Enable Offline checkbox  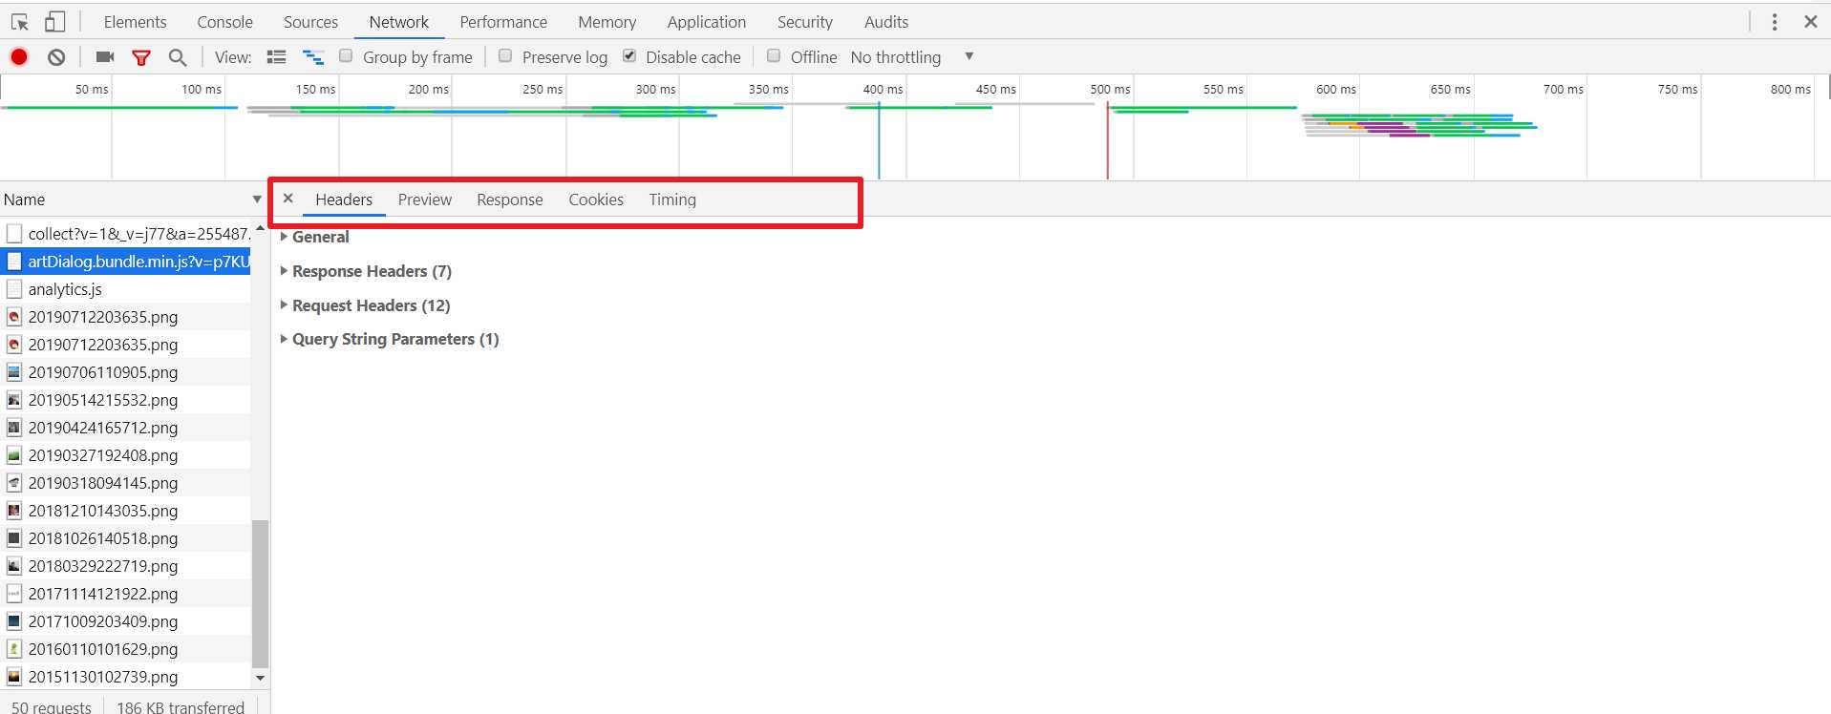pyautogui.click(x=774, y=56)
